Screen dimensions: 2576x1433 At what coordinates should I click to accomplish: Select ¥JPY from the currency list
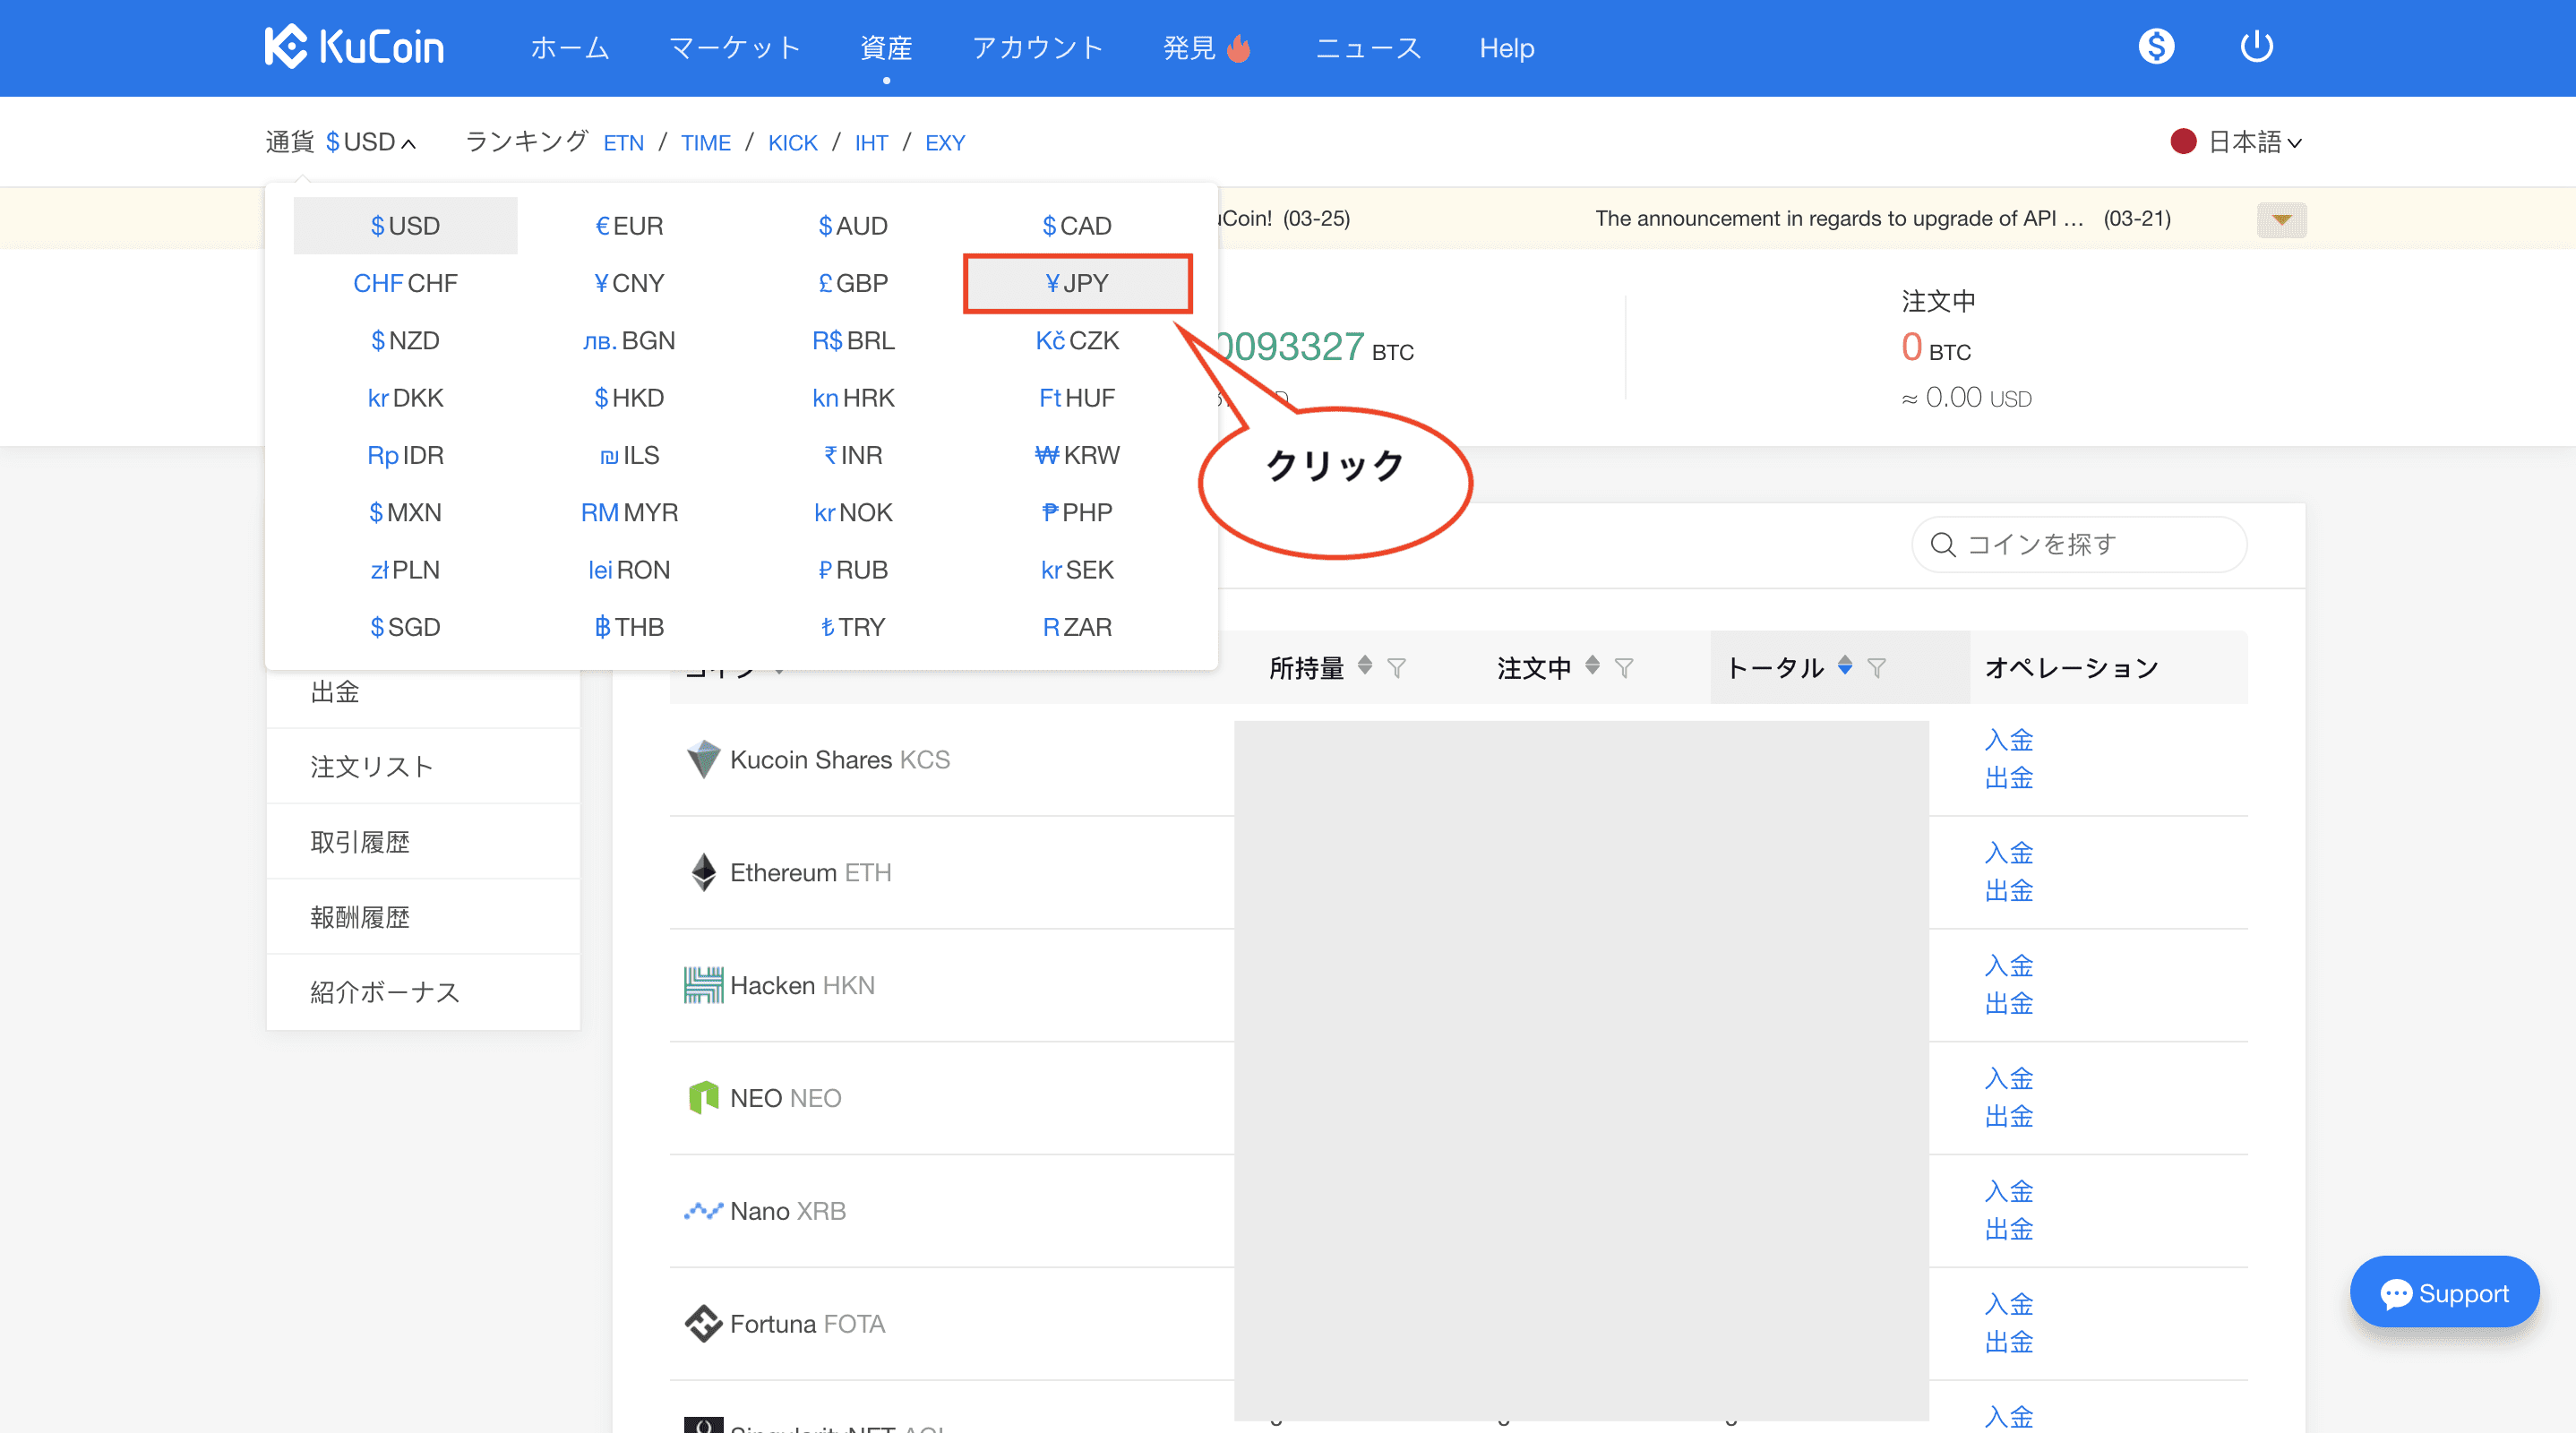[1077, 283]
